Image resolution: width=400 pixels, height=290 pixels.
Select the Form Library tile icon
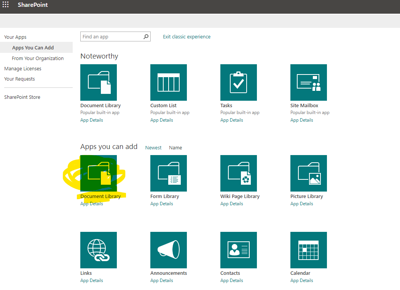168,173
